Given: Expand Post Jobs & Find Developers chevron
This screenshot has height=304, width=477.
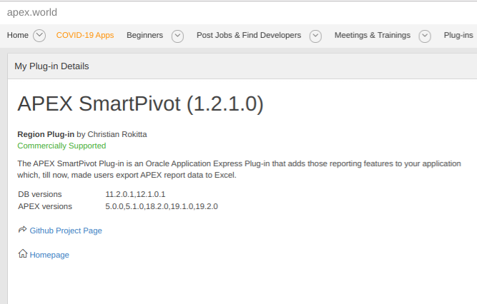Looking at the screenshot, I should 315,36.
